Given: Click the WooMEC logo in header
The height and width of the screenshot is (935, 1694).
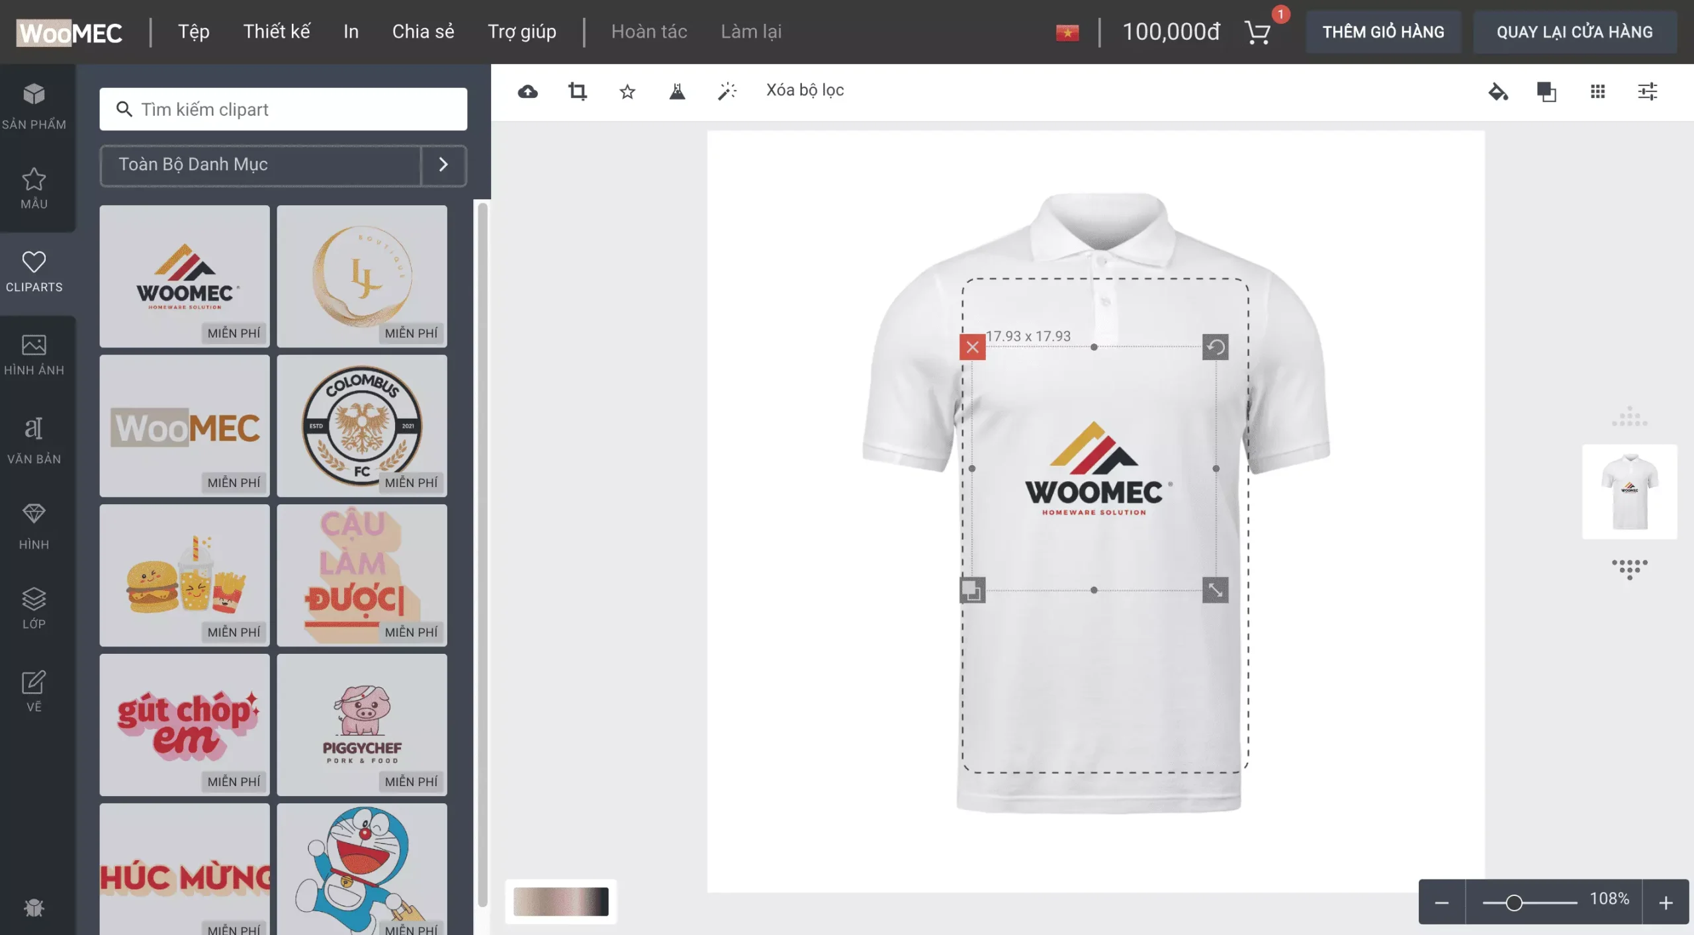Looking at the screenshot, I should point(69,32).
